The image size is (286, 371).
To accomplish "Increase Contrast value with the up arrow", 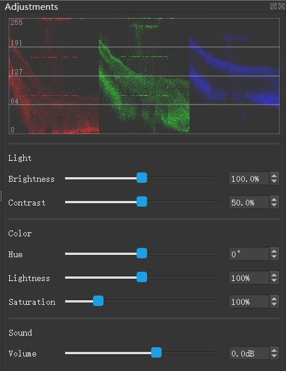I will point(274,200).
